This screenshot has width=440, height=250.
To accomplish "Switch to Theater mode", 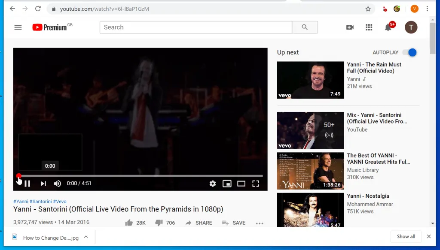I will pyautogui.click(x=241, y=184).
